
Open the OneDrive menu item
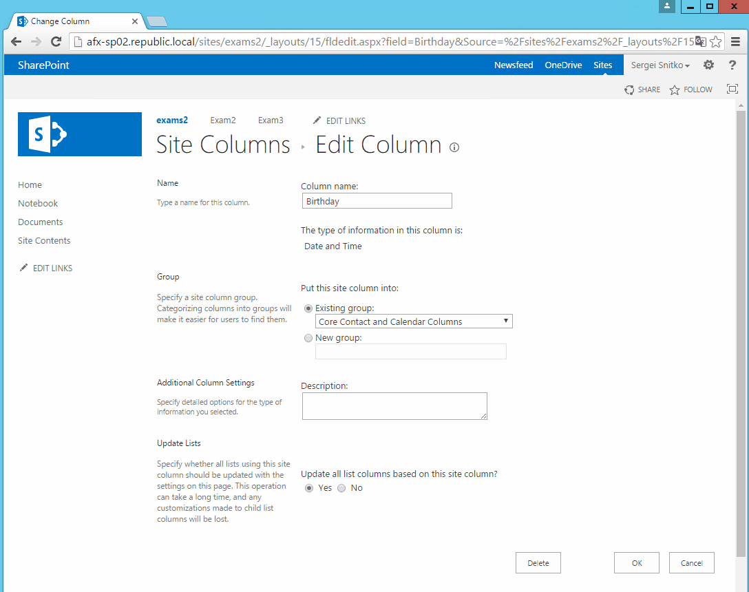[x=563, y=65]
